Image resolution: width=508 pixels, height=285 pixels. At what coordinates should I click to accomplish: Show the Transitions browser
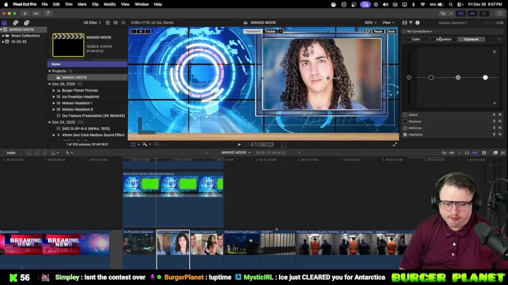coord(503,153)
